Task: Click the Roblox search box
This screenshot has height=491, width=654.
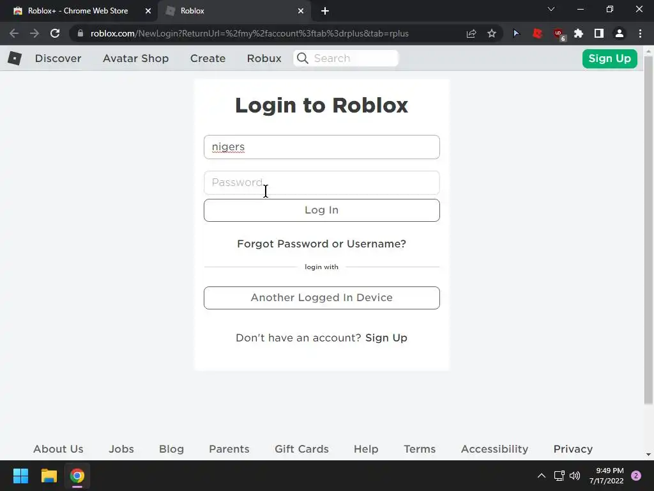Action: 346,58
